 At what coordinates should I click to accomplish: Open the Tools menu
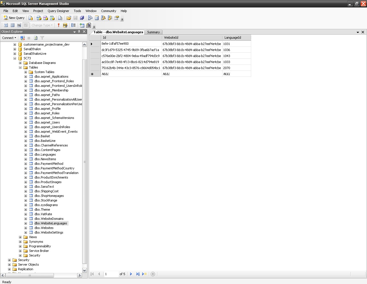pos(77,11)
